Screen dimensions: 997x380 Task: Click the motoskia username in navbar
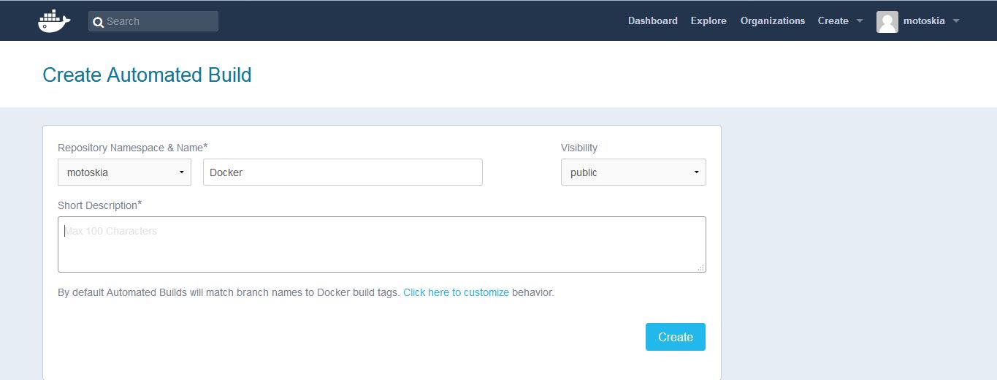(x=924, y=21)
